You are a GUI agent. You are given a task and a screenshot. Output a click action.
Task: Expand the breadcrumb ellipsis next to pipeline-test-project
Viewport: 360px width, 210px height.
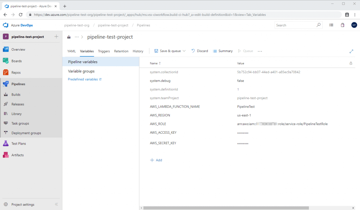click(77, 37)
